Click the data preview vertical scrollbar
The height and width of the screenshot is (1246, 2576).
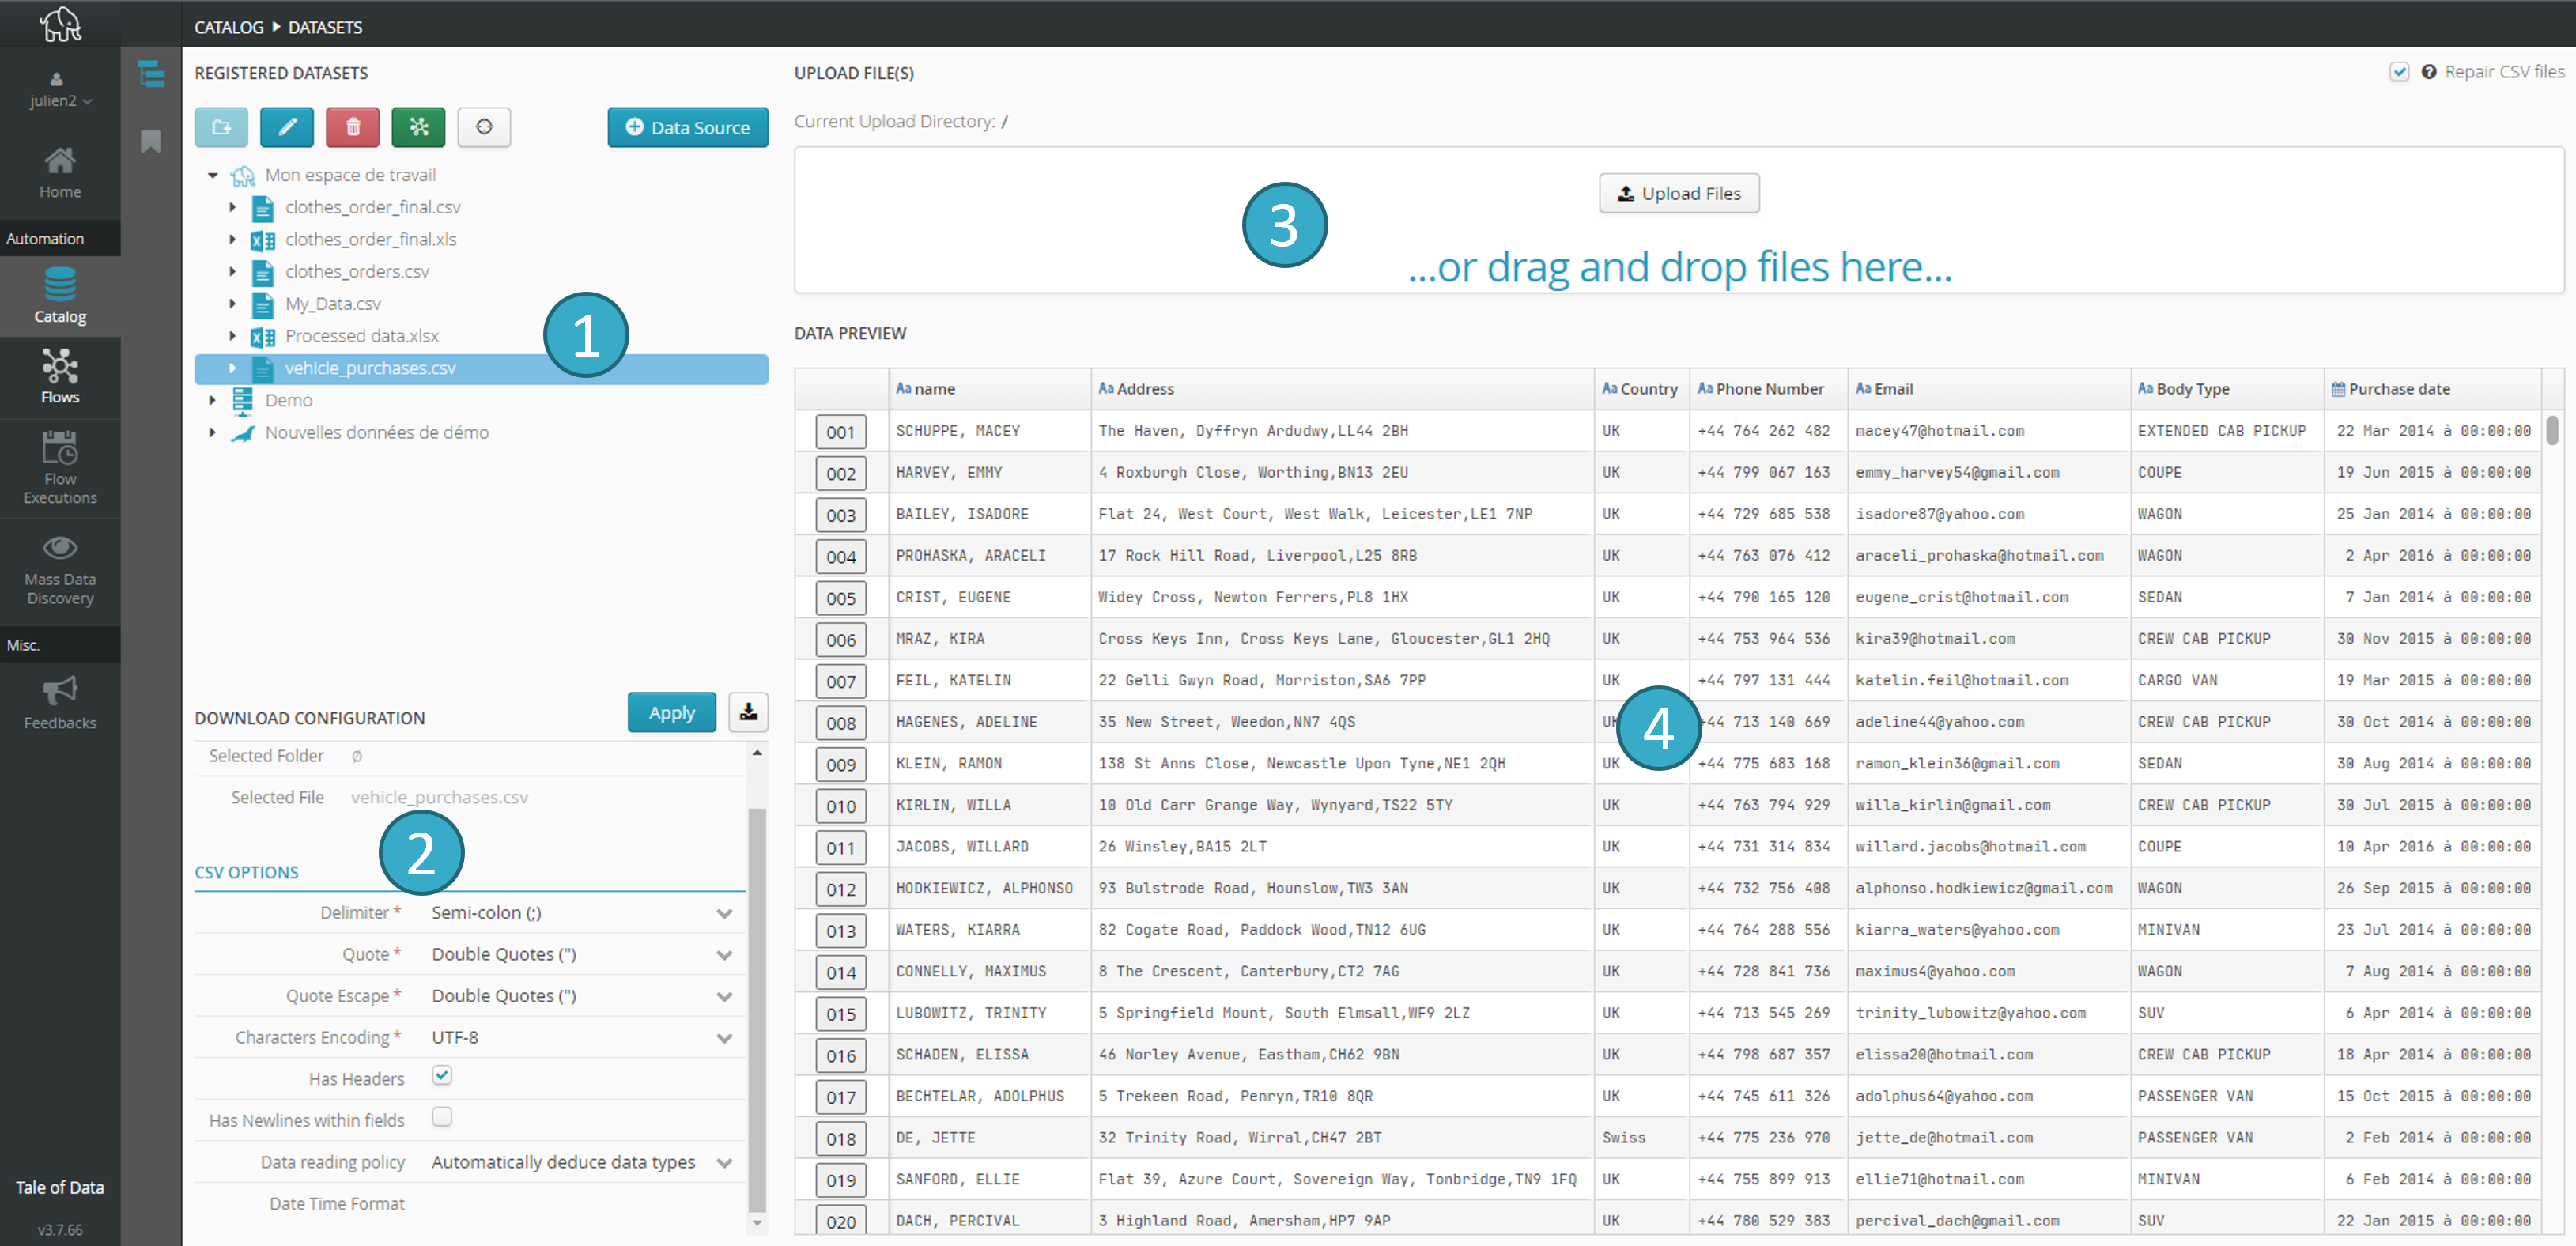[2553, 430]
